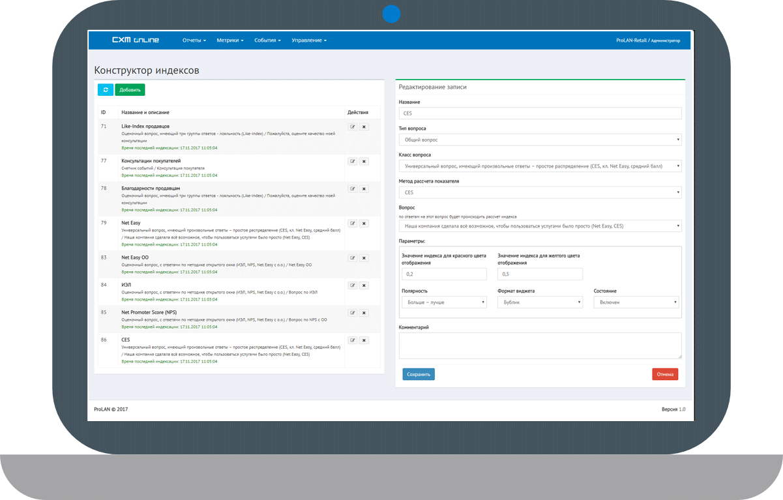Edit the Net Promoter Score (NPS) row
The height and width of the screenshot is (500, 783).
[x=353, y=313]
